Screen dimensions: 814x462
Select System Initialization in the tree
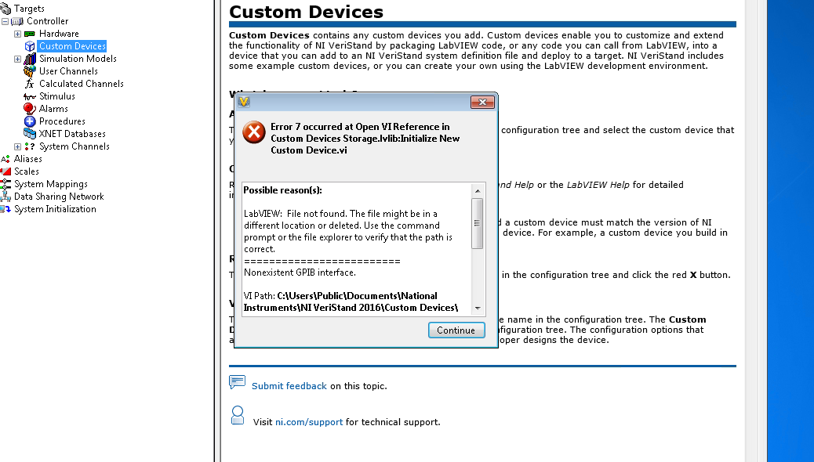pos(55,209)
